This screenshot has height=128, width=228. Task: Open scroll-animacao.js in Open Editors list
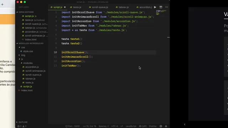pyautogui.click(x=35, y=36)
